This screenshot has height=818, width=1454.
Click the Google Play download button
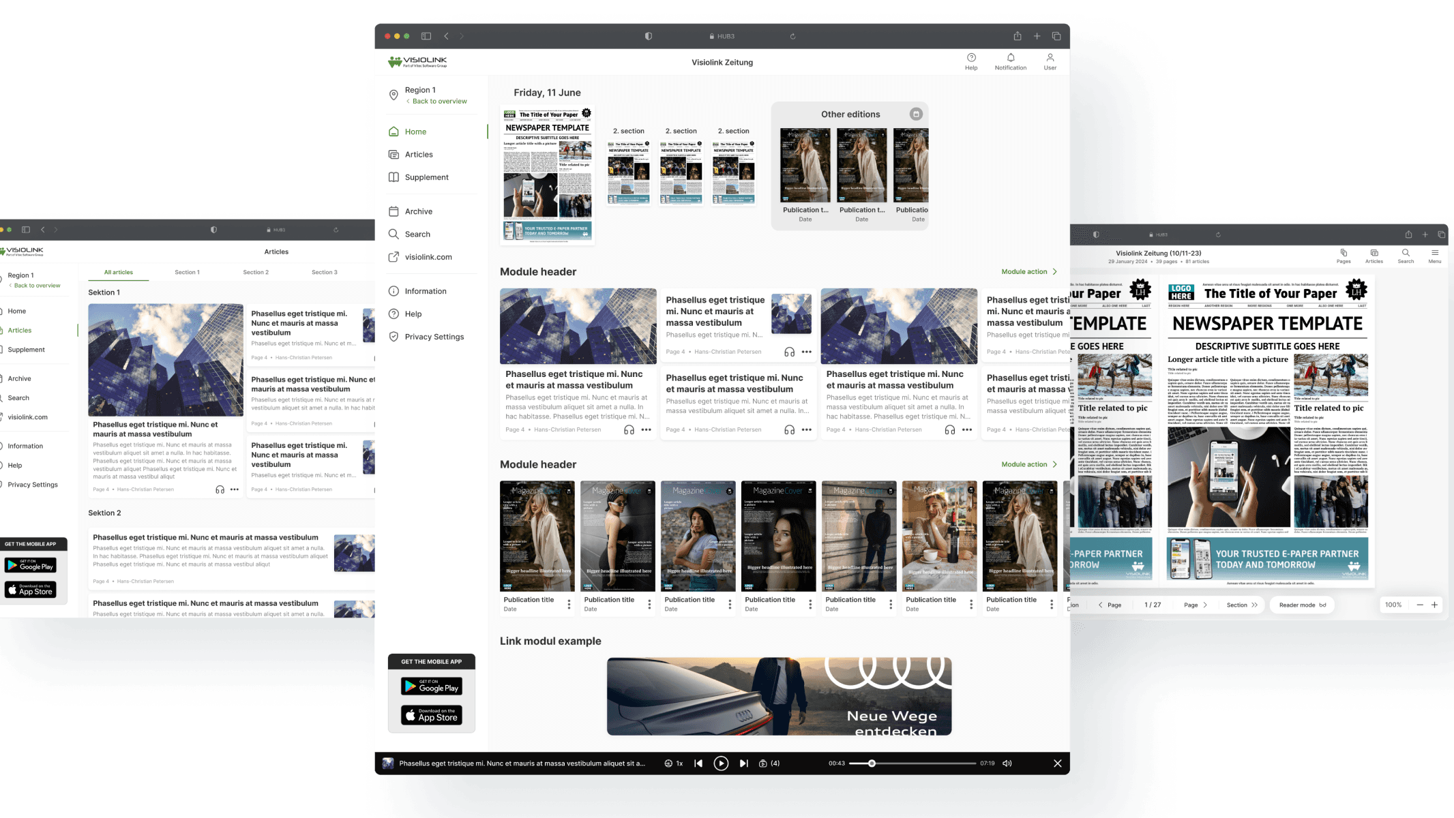tap(432, 686)
